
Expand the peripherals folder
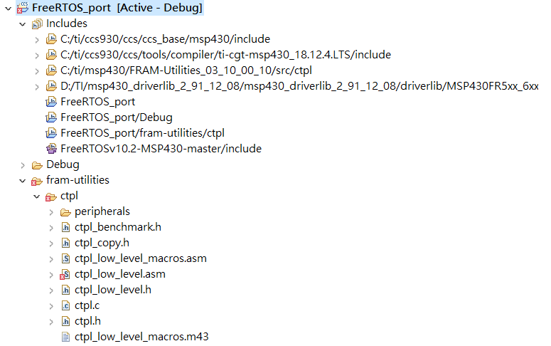(51, 211)
